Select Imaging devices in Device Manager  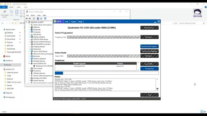coord(39,46)
